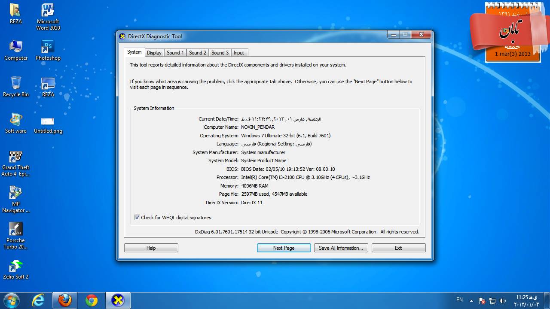Open the taskbar clock and date
The height and width of the screenshot is (309, 550).
(x=526, y=301)
